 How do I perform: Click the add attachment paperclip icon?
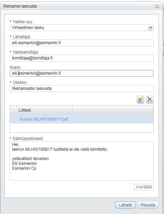pos(141,99)
